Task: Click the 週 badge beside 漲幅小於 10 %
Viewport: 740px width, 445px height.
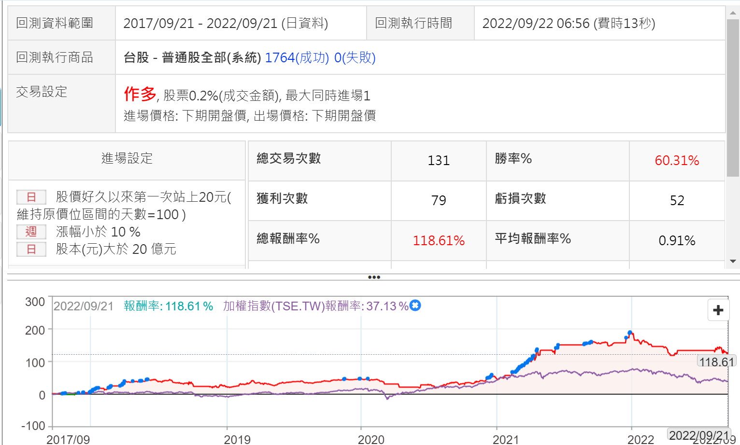Action: pyautogui.click(x=31, y=232)
